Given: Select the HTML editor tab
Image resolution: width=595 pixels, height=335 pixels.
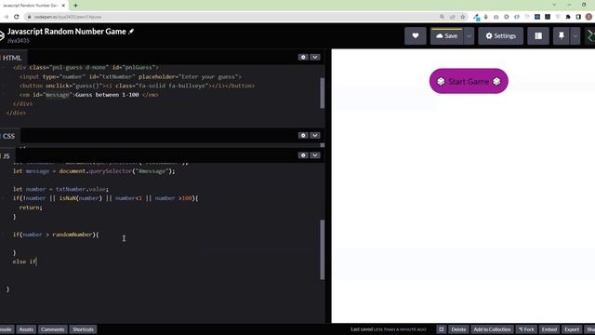Looking at the screenshot, I should click(12, 58).
